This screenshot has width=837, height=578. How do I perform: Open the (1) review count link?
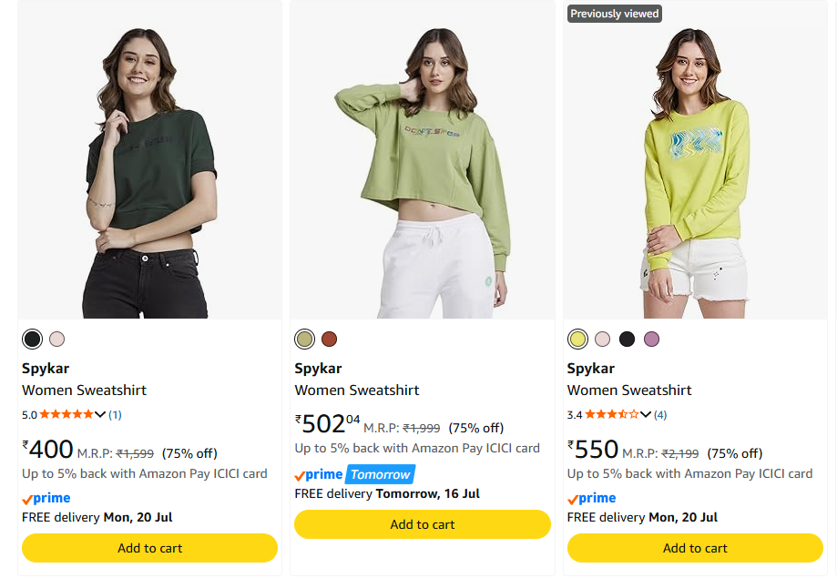pos(116,415)
